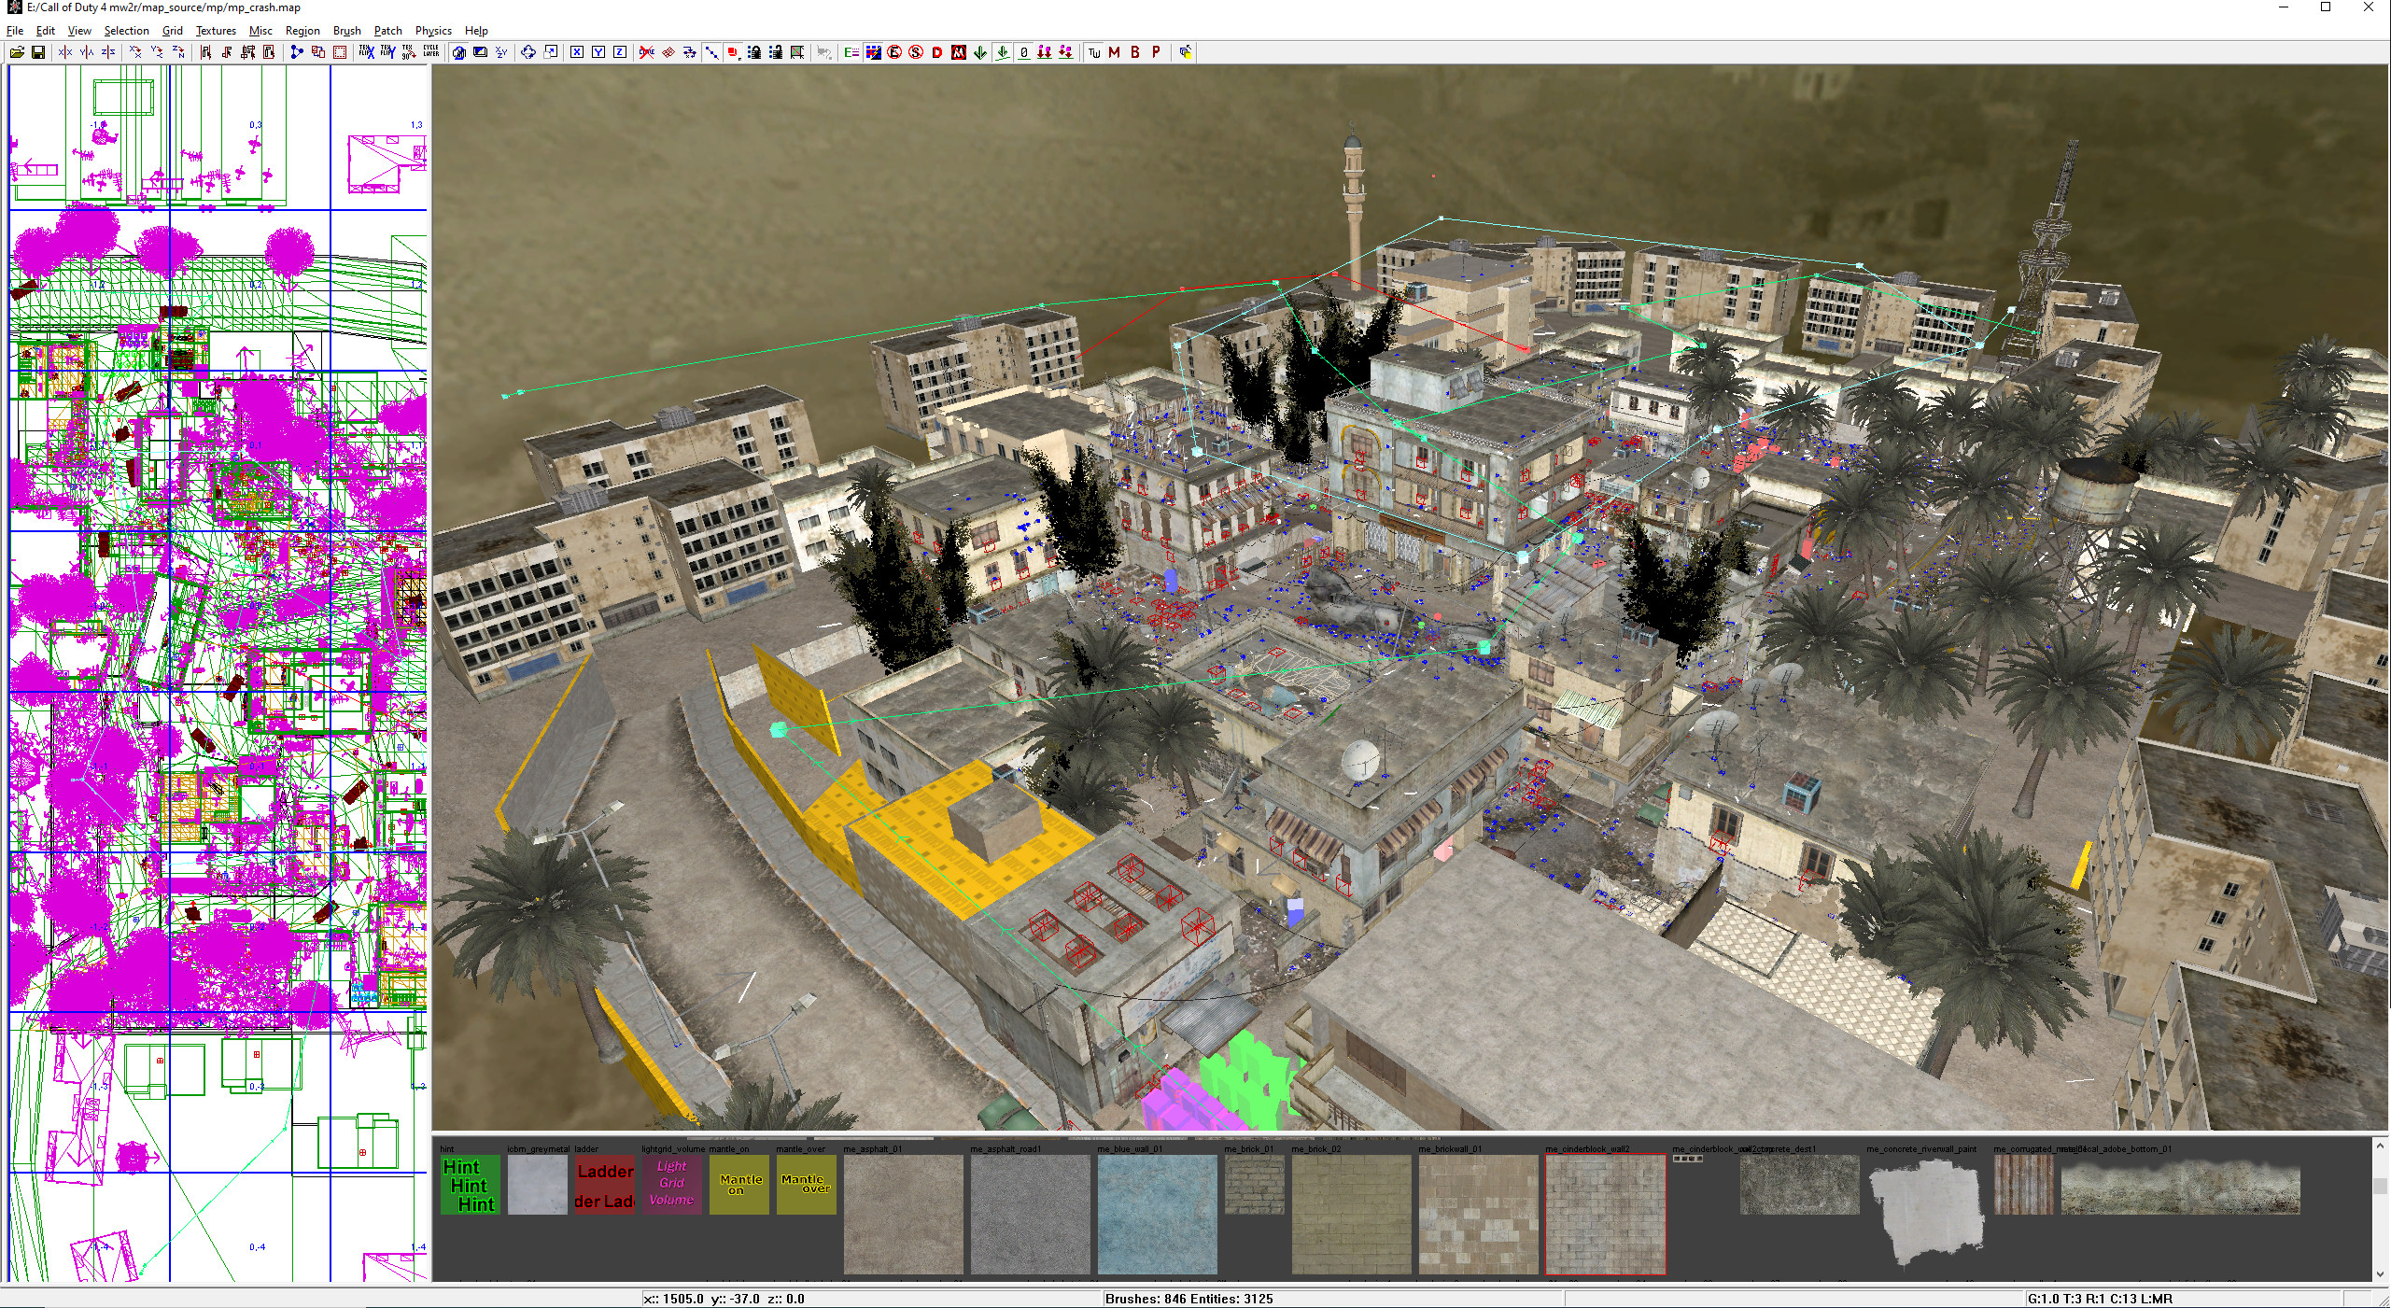
Task: Click the stacked cubes icon at toolbar end
Action: point(1185,52)
